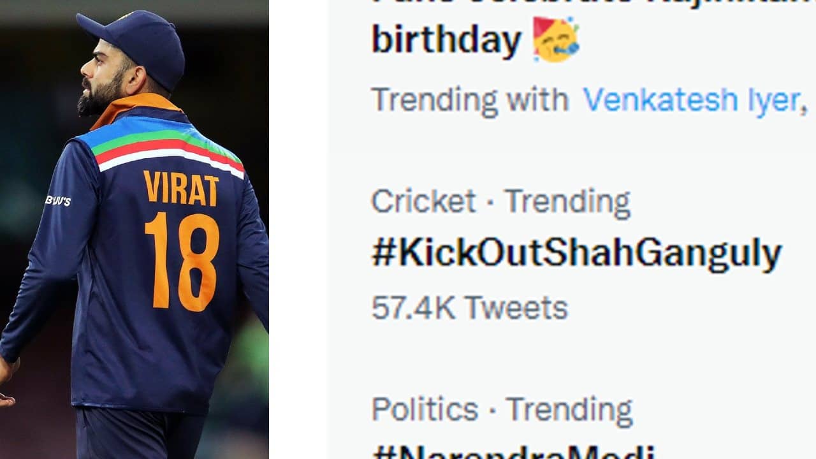Click the tricolor stripe on jersey shoulders

(167, 147)
